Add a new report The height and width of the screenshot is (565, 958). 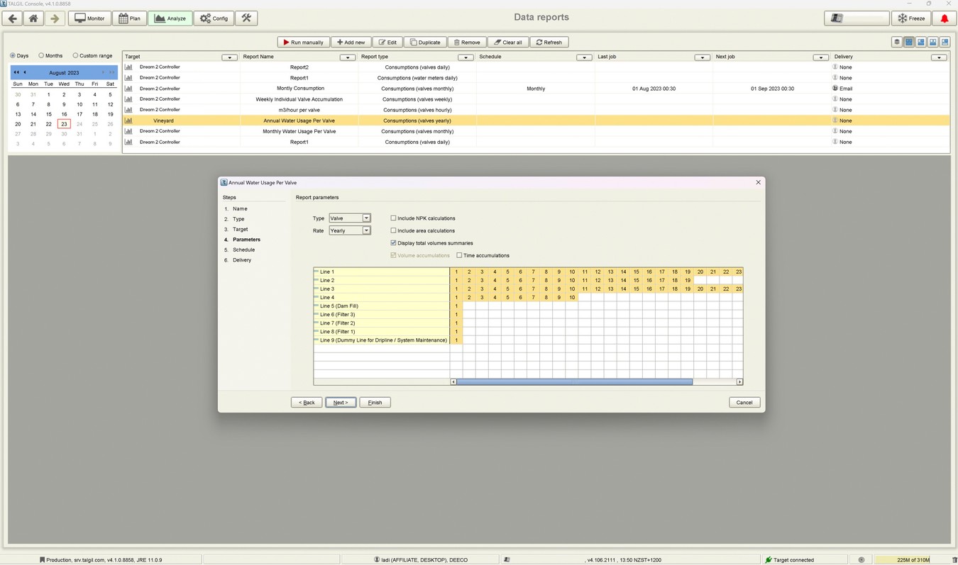[351, 43]
